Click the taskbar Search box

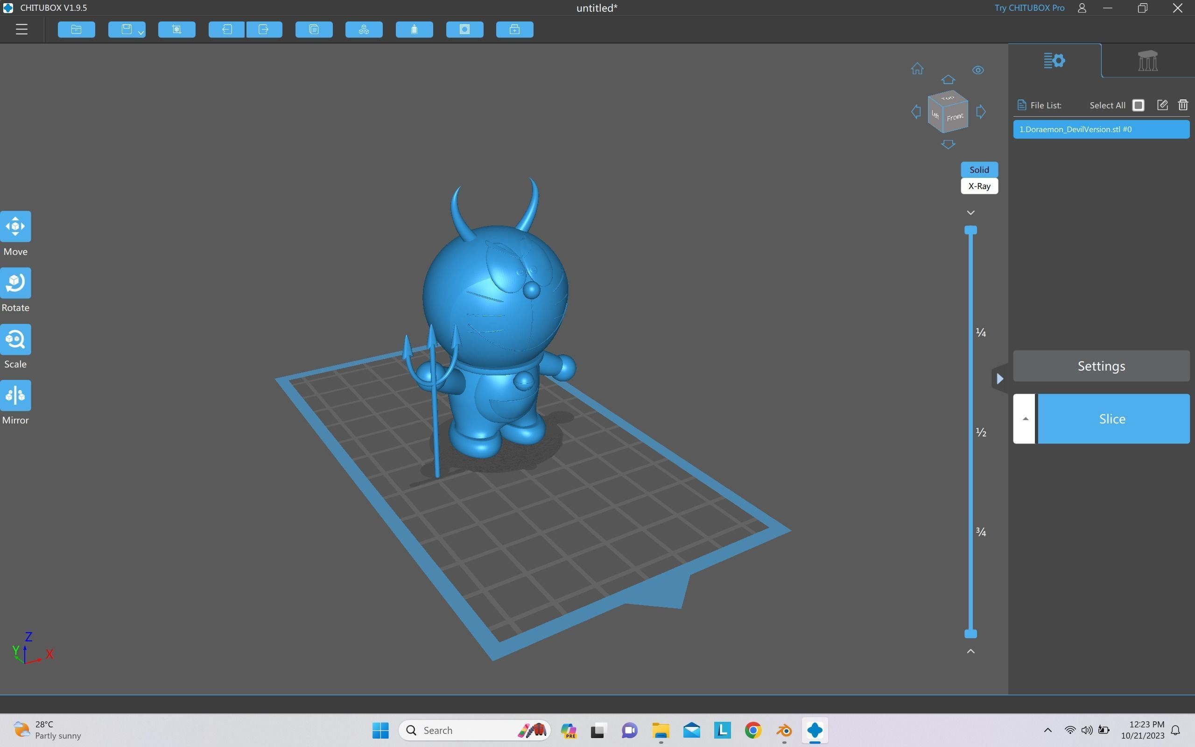[474, 730]
